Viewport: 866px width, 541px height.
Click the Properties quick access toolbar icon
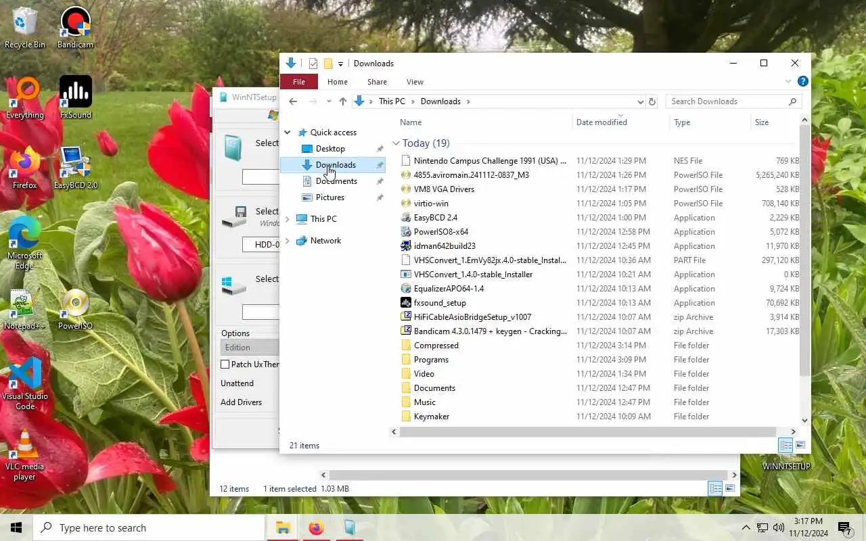click(313, 64)
